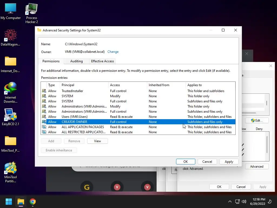Viewport: 277px width, 208px height.
Task: Open the Windows Start menu
Action: point(9,201)
